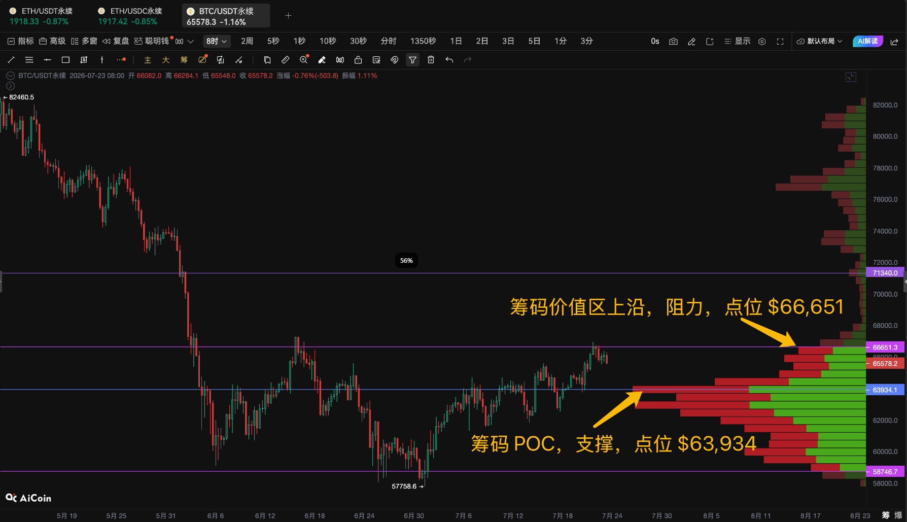Open the 指标 indicators panel
Screen dimensions: 907x522
click(x=21, y=41)
